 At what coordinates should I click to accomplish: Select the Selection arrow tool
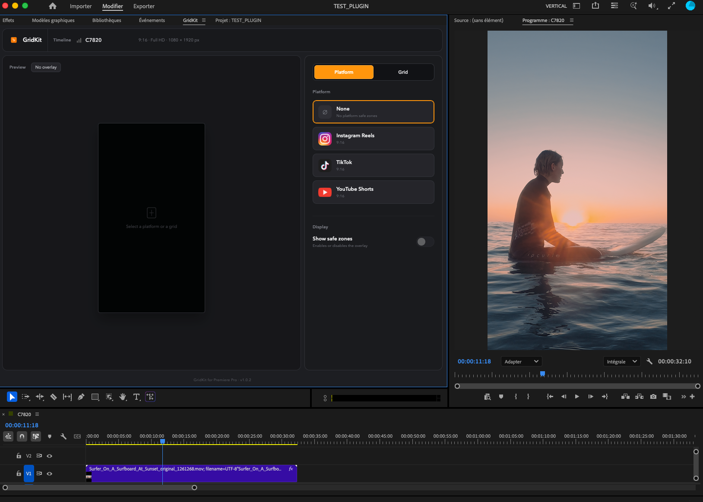[x=12, y=397]
